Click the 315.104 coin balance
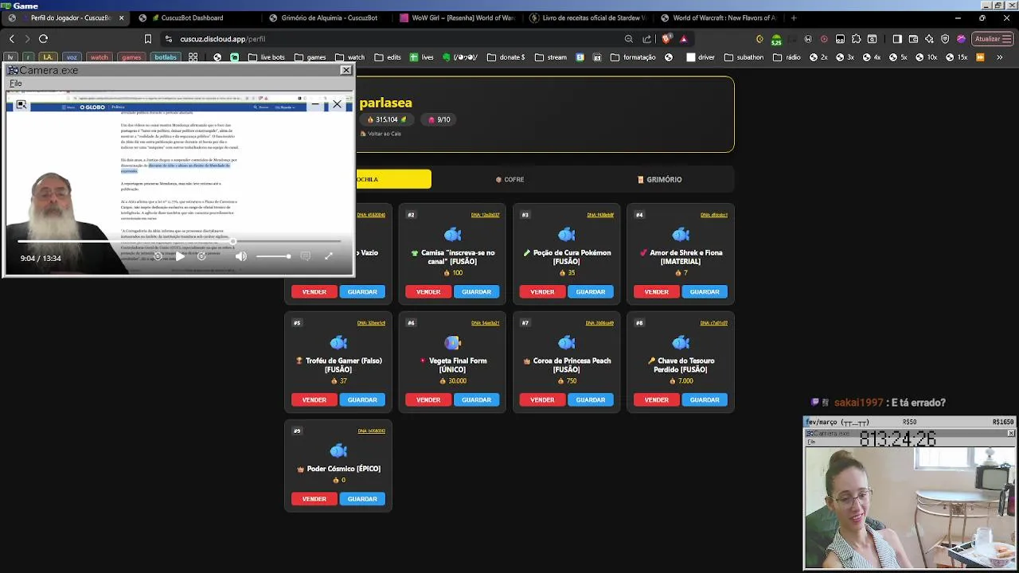The height and width of the screenshot is (573, 1019). pos(387,119)
